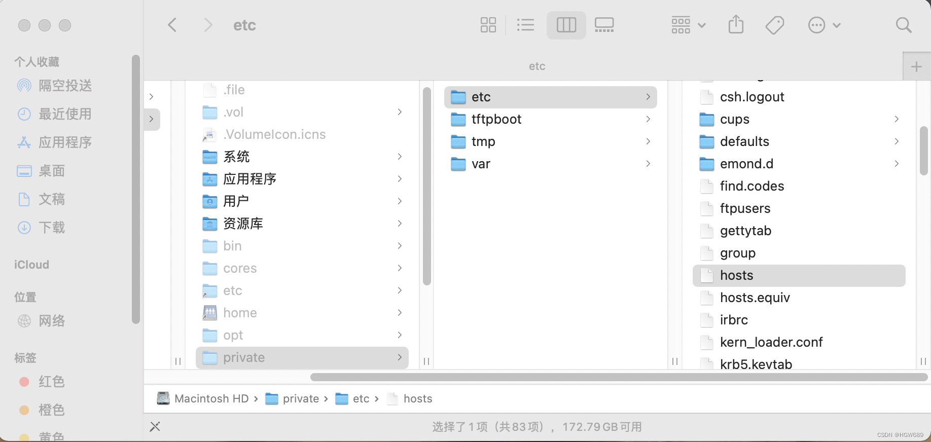The width and height of the screenshot is (931, 442).
Task: Select gettytab file
Action: (x=799, y=231)
